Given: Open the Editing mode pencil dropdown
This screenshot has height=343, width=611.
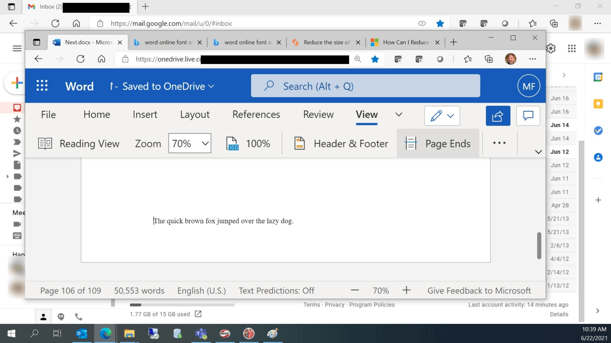Looking at the screenshot, I should point(442,116).
